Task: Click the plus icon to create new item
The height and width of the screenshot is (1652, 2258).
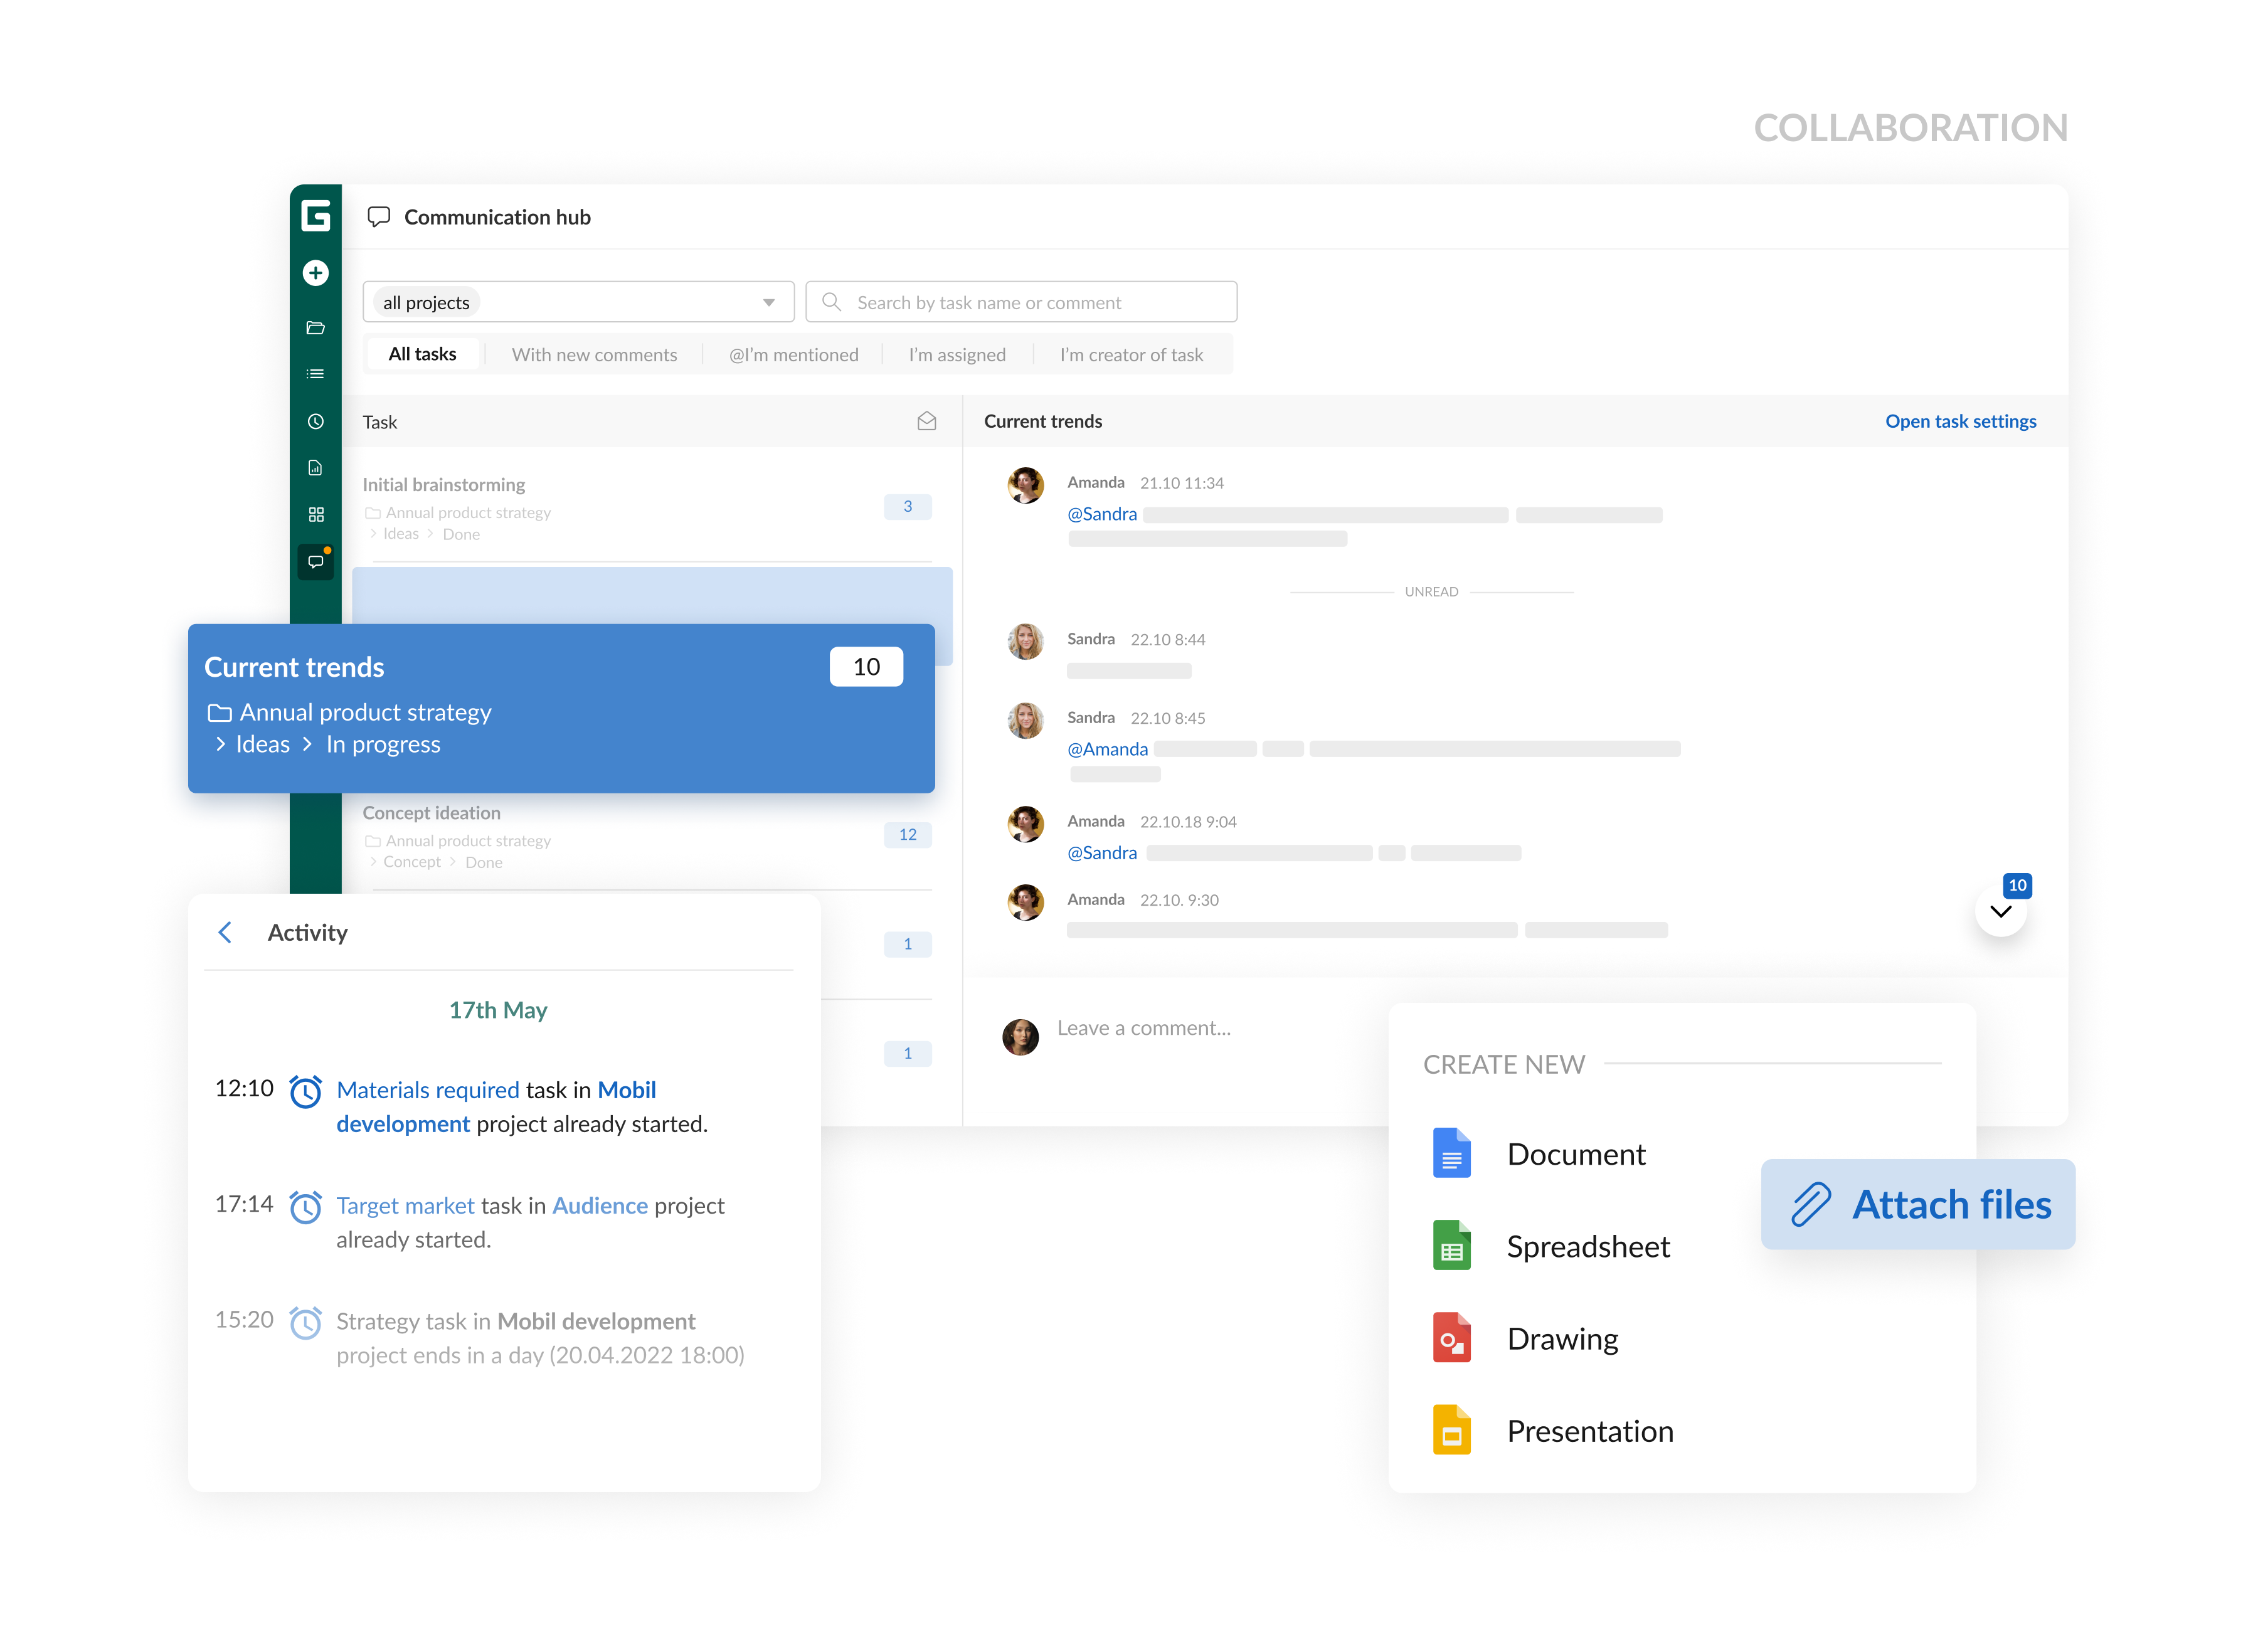Action: coord(315,272)
